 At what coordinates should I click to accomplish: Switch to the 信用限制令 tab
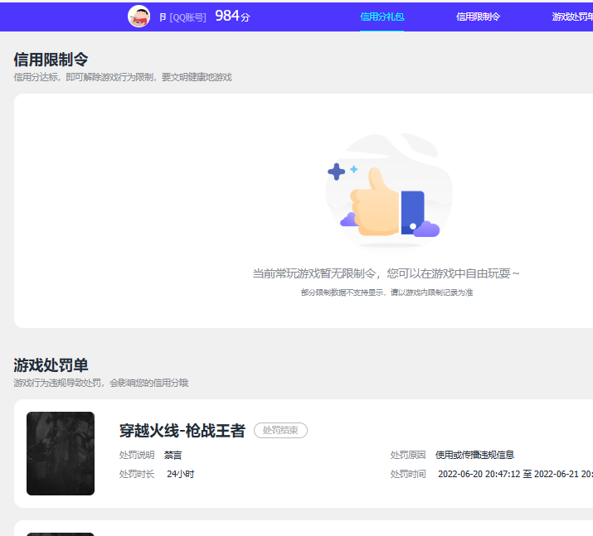478,17
